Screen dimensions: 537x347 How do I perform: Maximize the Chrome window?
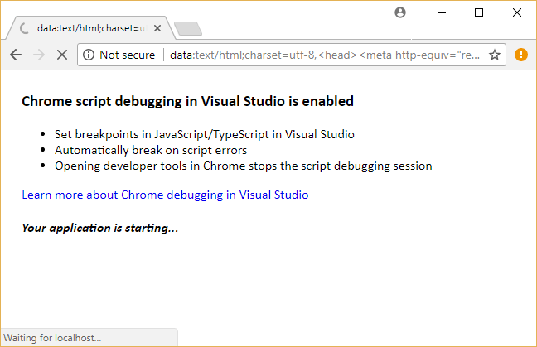479,12
